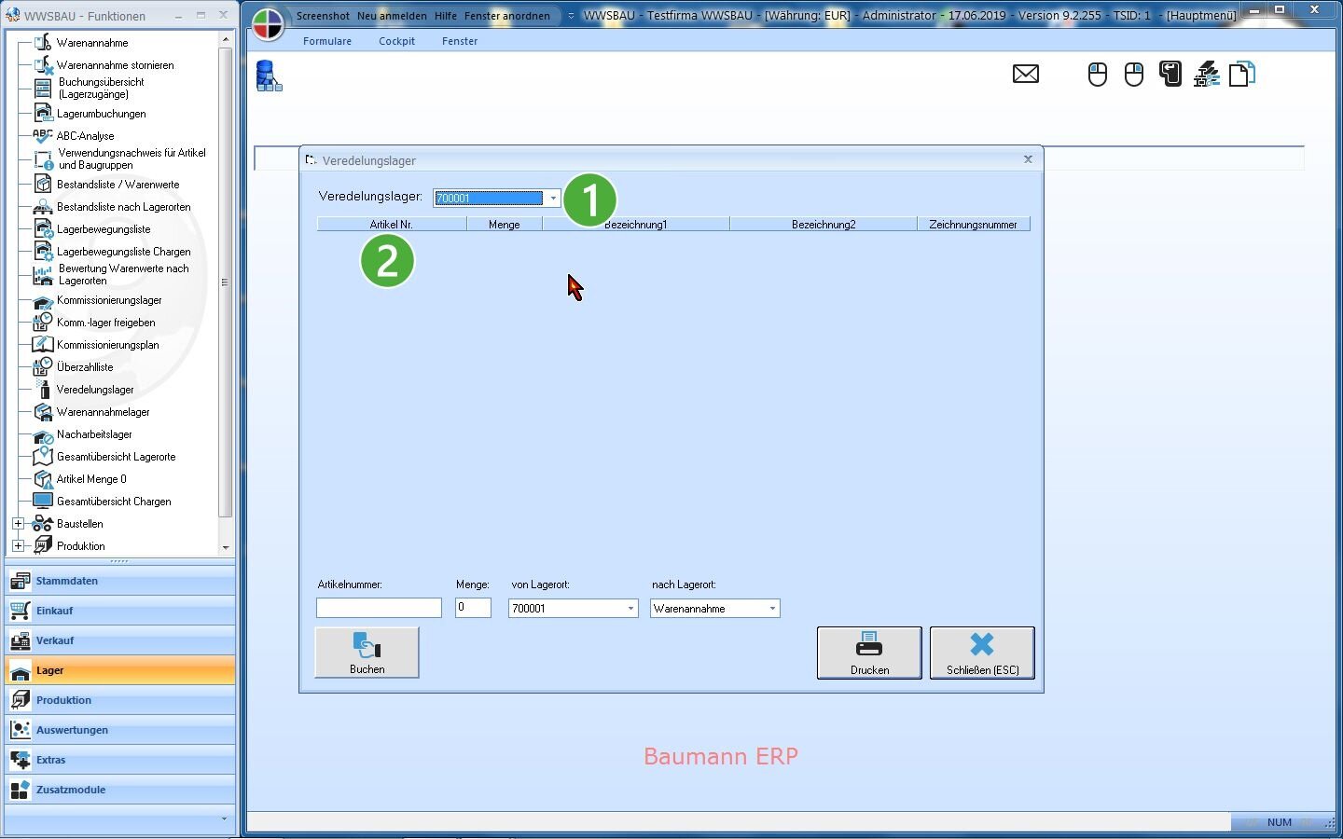
Task: Open Hilfe in the title toolbar
Action: point(446,16)
